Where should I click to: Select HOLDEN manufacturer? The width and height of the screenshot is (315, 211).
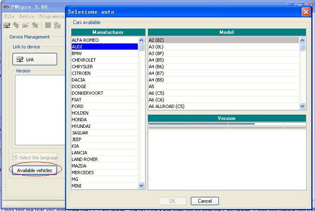point(105,113)
